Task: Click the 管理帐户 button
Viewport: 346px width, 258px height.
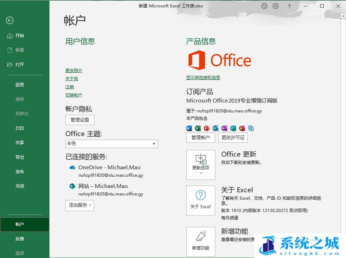Action: click(201, 138)
